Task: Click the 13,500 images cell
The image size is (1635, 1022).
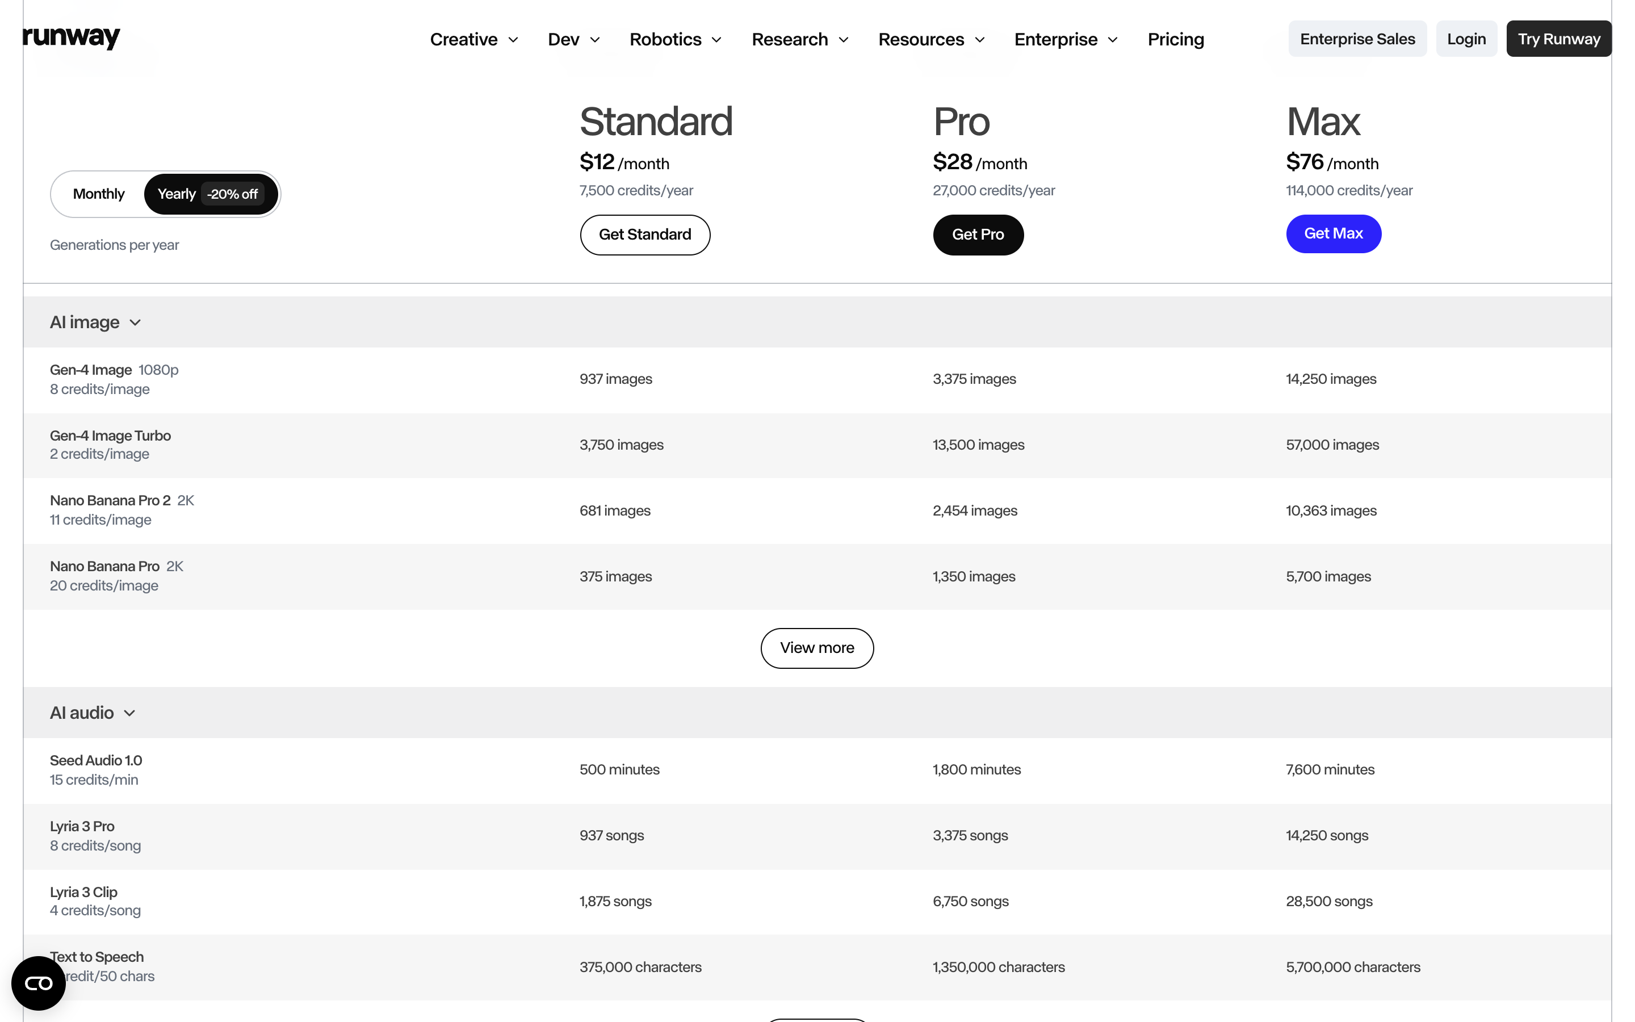Action: click(x=978, y=445)
